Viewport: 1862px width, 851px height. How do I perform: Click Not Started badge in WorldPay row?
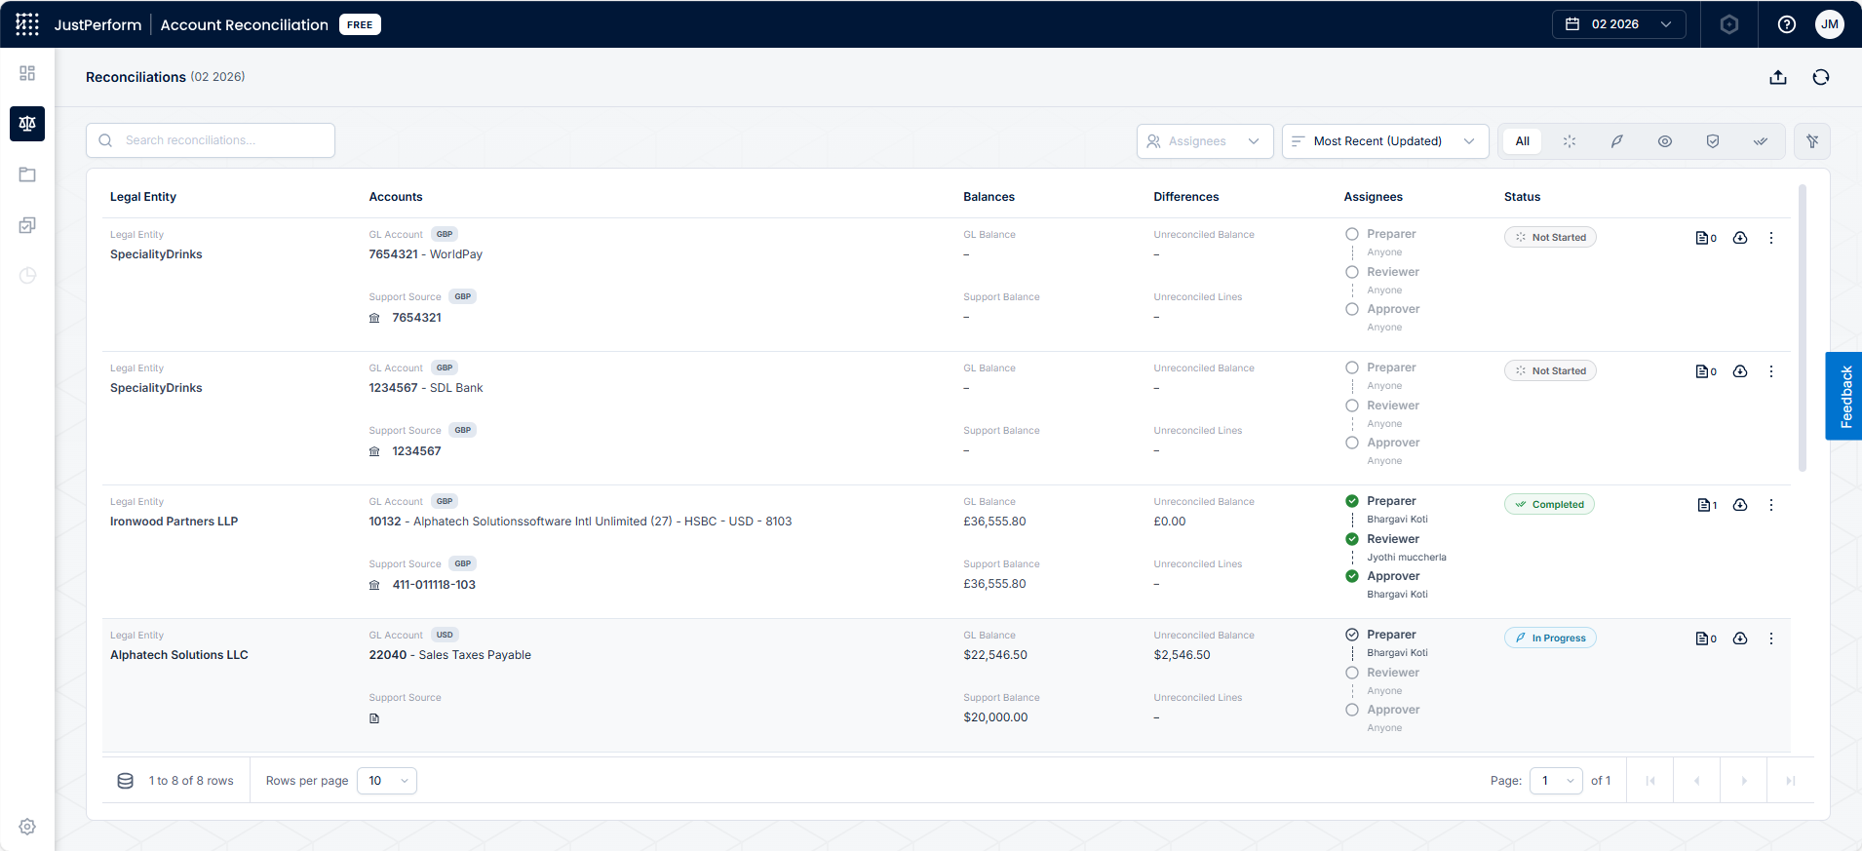[1550, 237]
